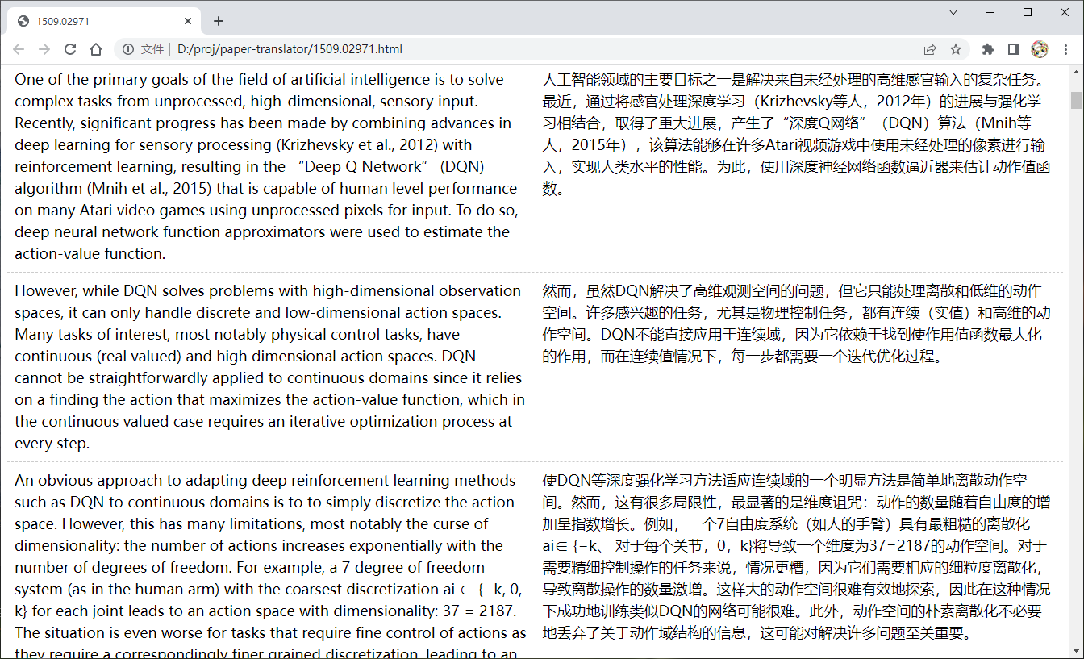1084x659 pixels.
Task: Click the paragraph starting "However, while DQN solves"
Action: 269,367
